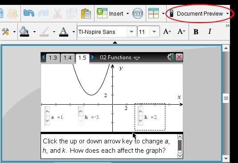Open the TI-Nspire Sans font dropdown

[x=131, y=32]
